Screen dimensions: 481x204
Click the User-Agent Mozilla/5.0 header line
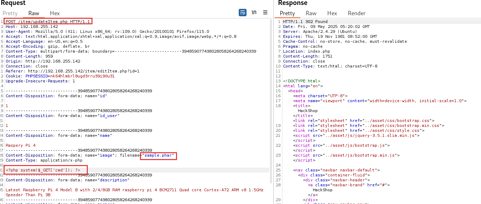point(107,31)
